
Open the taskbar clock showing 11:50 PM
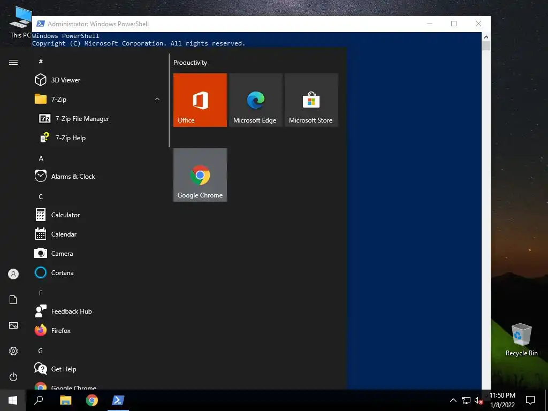point(502,400)
